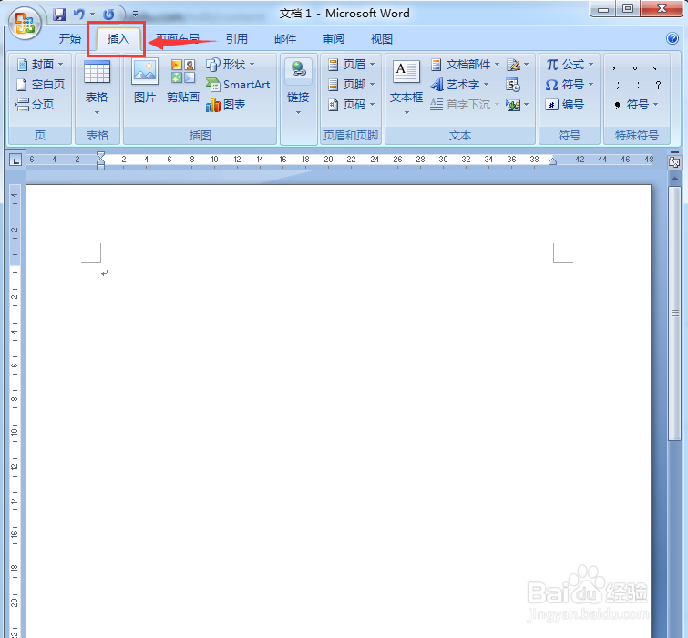
Task: Insert a 分页 page break
Action: pos(35,105)
